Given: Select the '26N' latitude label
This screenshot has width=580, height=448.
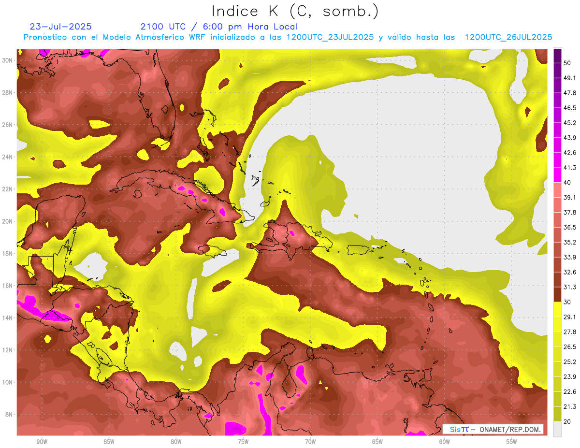Looking at the screenshot, I should pos(8,125).
